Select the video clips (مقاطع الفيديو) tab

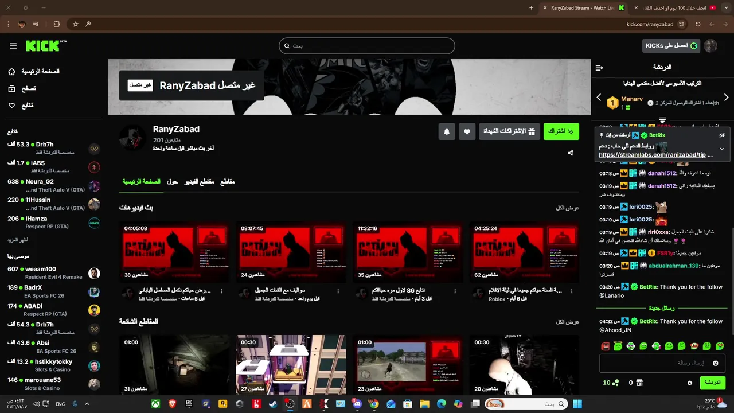coord(199,182)
